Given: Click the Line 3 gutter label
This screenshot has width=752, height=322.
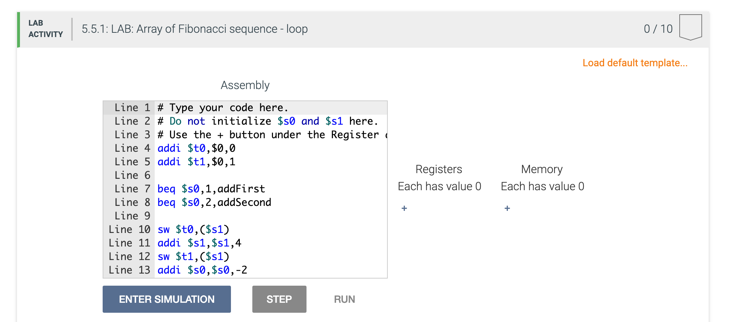Looking at the screenshot, I should pyautogui.click(x=132, y=135).
